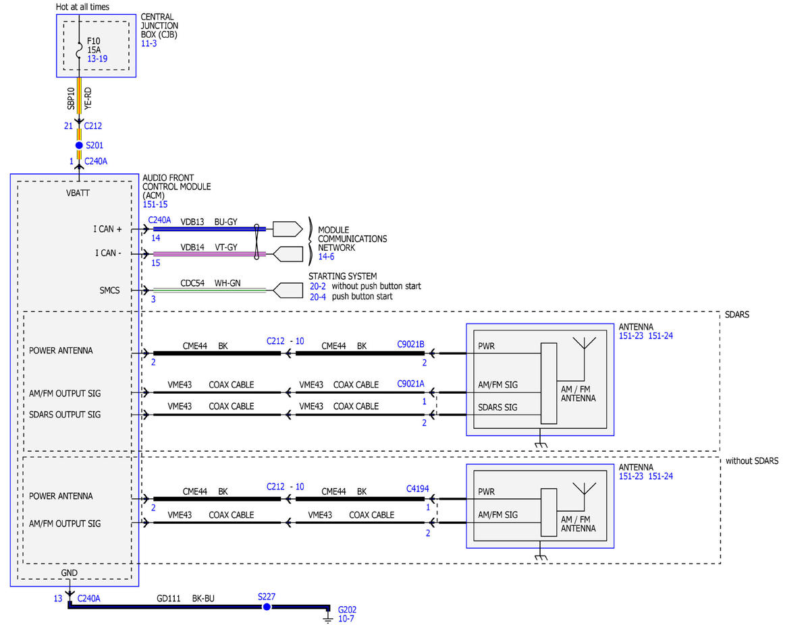Open connector C4194 label

tap(418, 487)
